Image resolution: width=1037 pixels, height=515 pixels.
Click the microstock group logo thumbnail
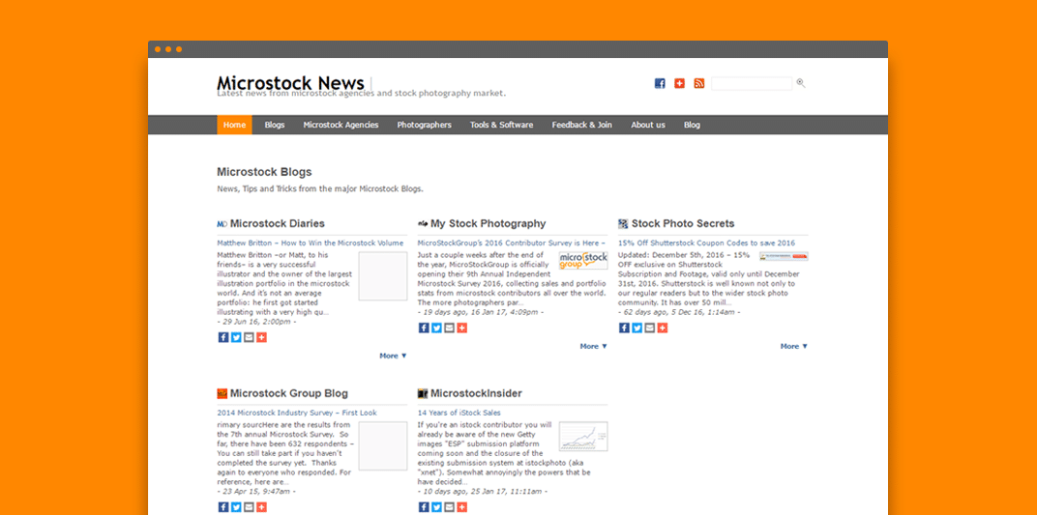point(582,260)
